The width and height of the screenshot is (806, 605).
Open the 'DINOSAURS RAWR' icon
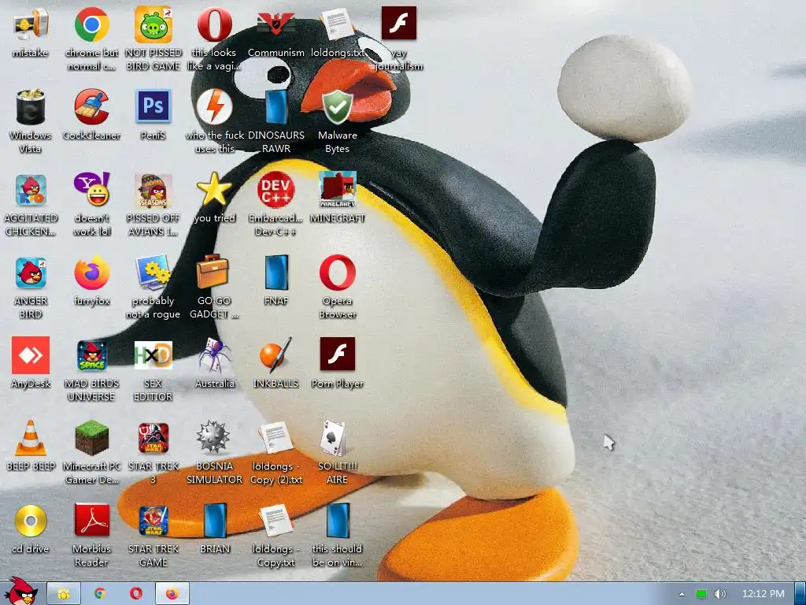point(276,107)
